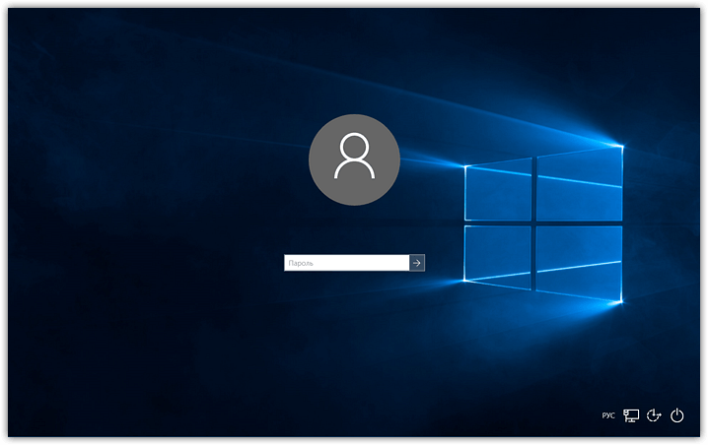Open the network connection icon
Viewport: 708px width, 445px height.
tap(631, 415)
